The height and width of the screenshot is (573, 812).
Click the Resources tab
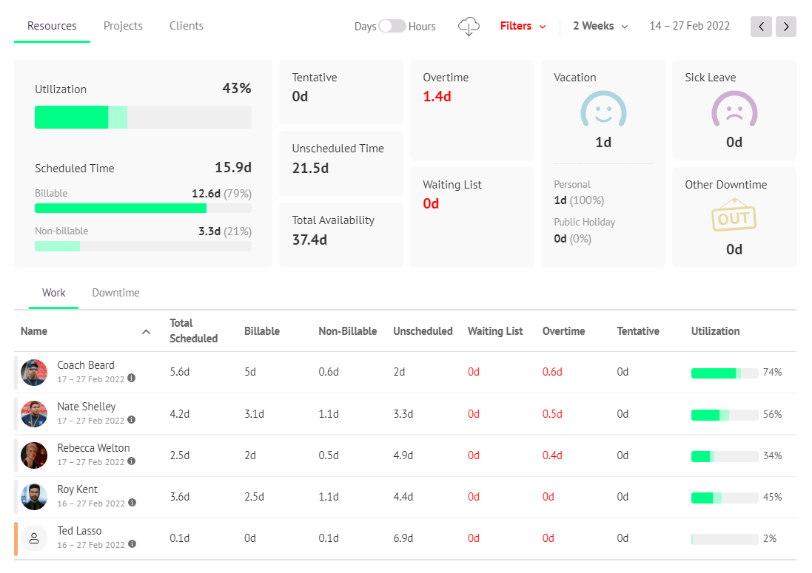tap(52, 25)
